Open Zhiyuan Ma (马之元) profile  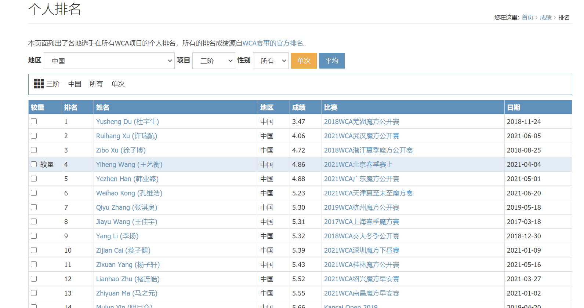127,293
